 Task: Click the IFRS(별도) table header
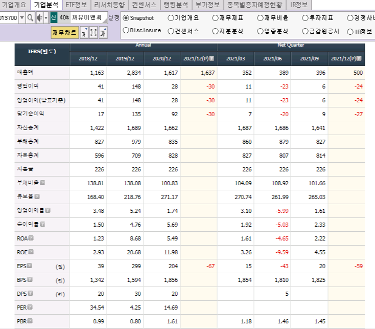click(x=42, y=52)
